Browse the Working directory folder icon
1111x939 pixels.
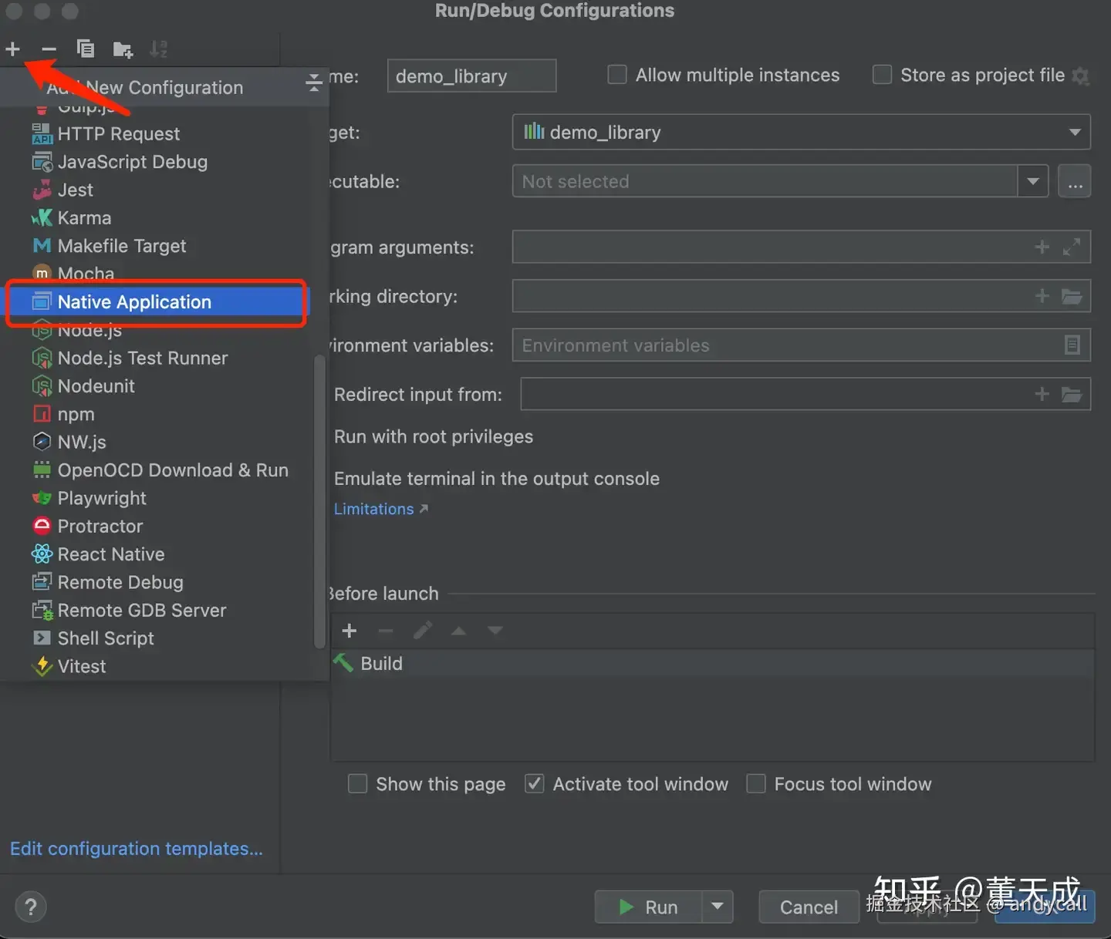1072,296
